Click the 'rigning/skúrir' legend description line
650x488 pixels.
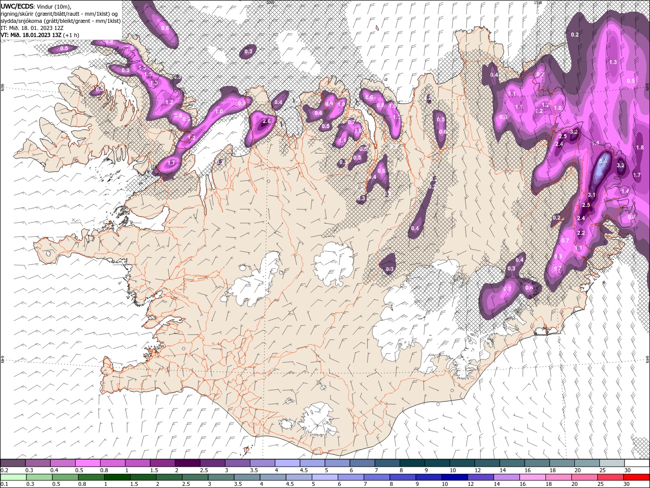(59, 13)
